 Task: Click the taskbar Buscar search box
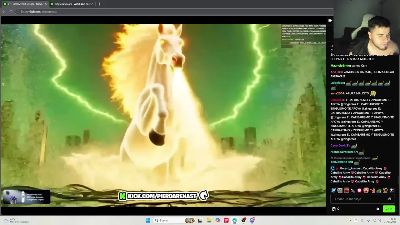tap(175, 220)
